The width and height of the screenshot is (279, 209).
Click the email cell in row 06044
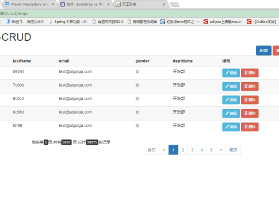75,72
